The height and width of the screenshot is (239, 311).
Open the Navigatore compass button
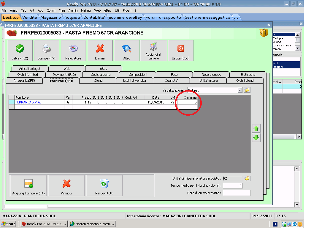click(x=73, y=51)
